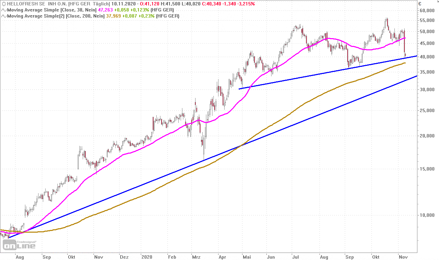
Task: Click the wave icon beside Moving Average Simple(2)
Action: coord(3,16)
